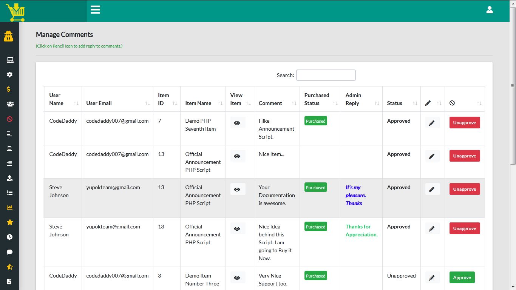Sort table by Purchased Status column
The width and height of the screenshot is (516, 290).
[320, 99]
